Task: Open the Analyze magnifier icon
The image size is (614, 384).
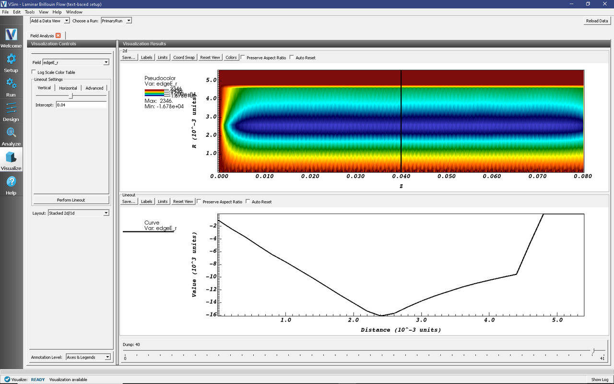Action: click(x=11, y=133)
